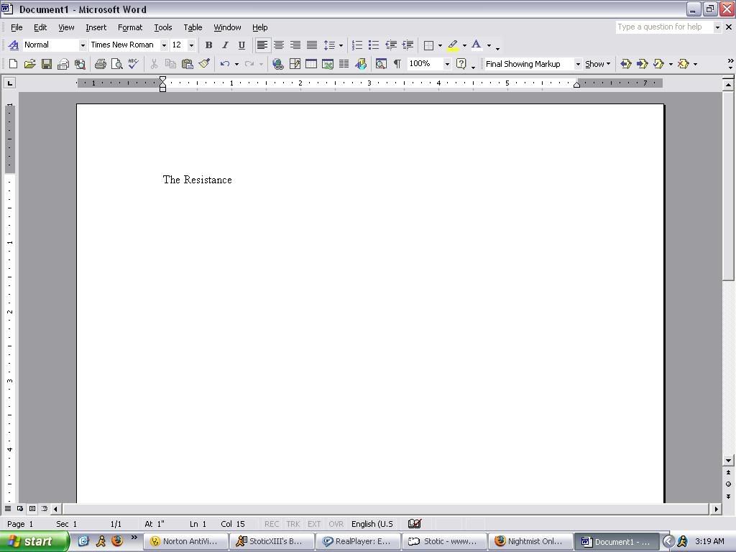Click the Copy icon
Viewport: 736px width, 552px height.
coord(170,64)
